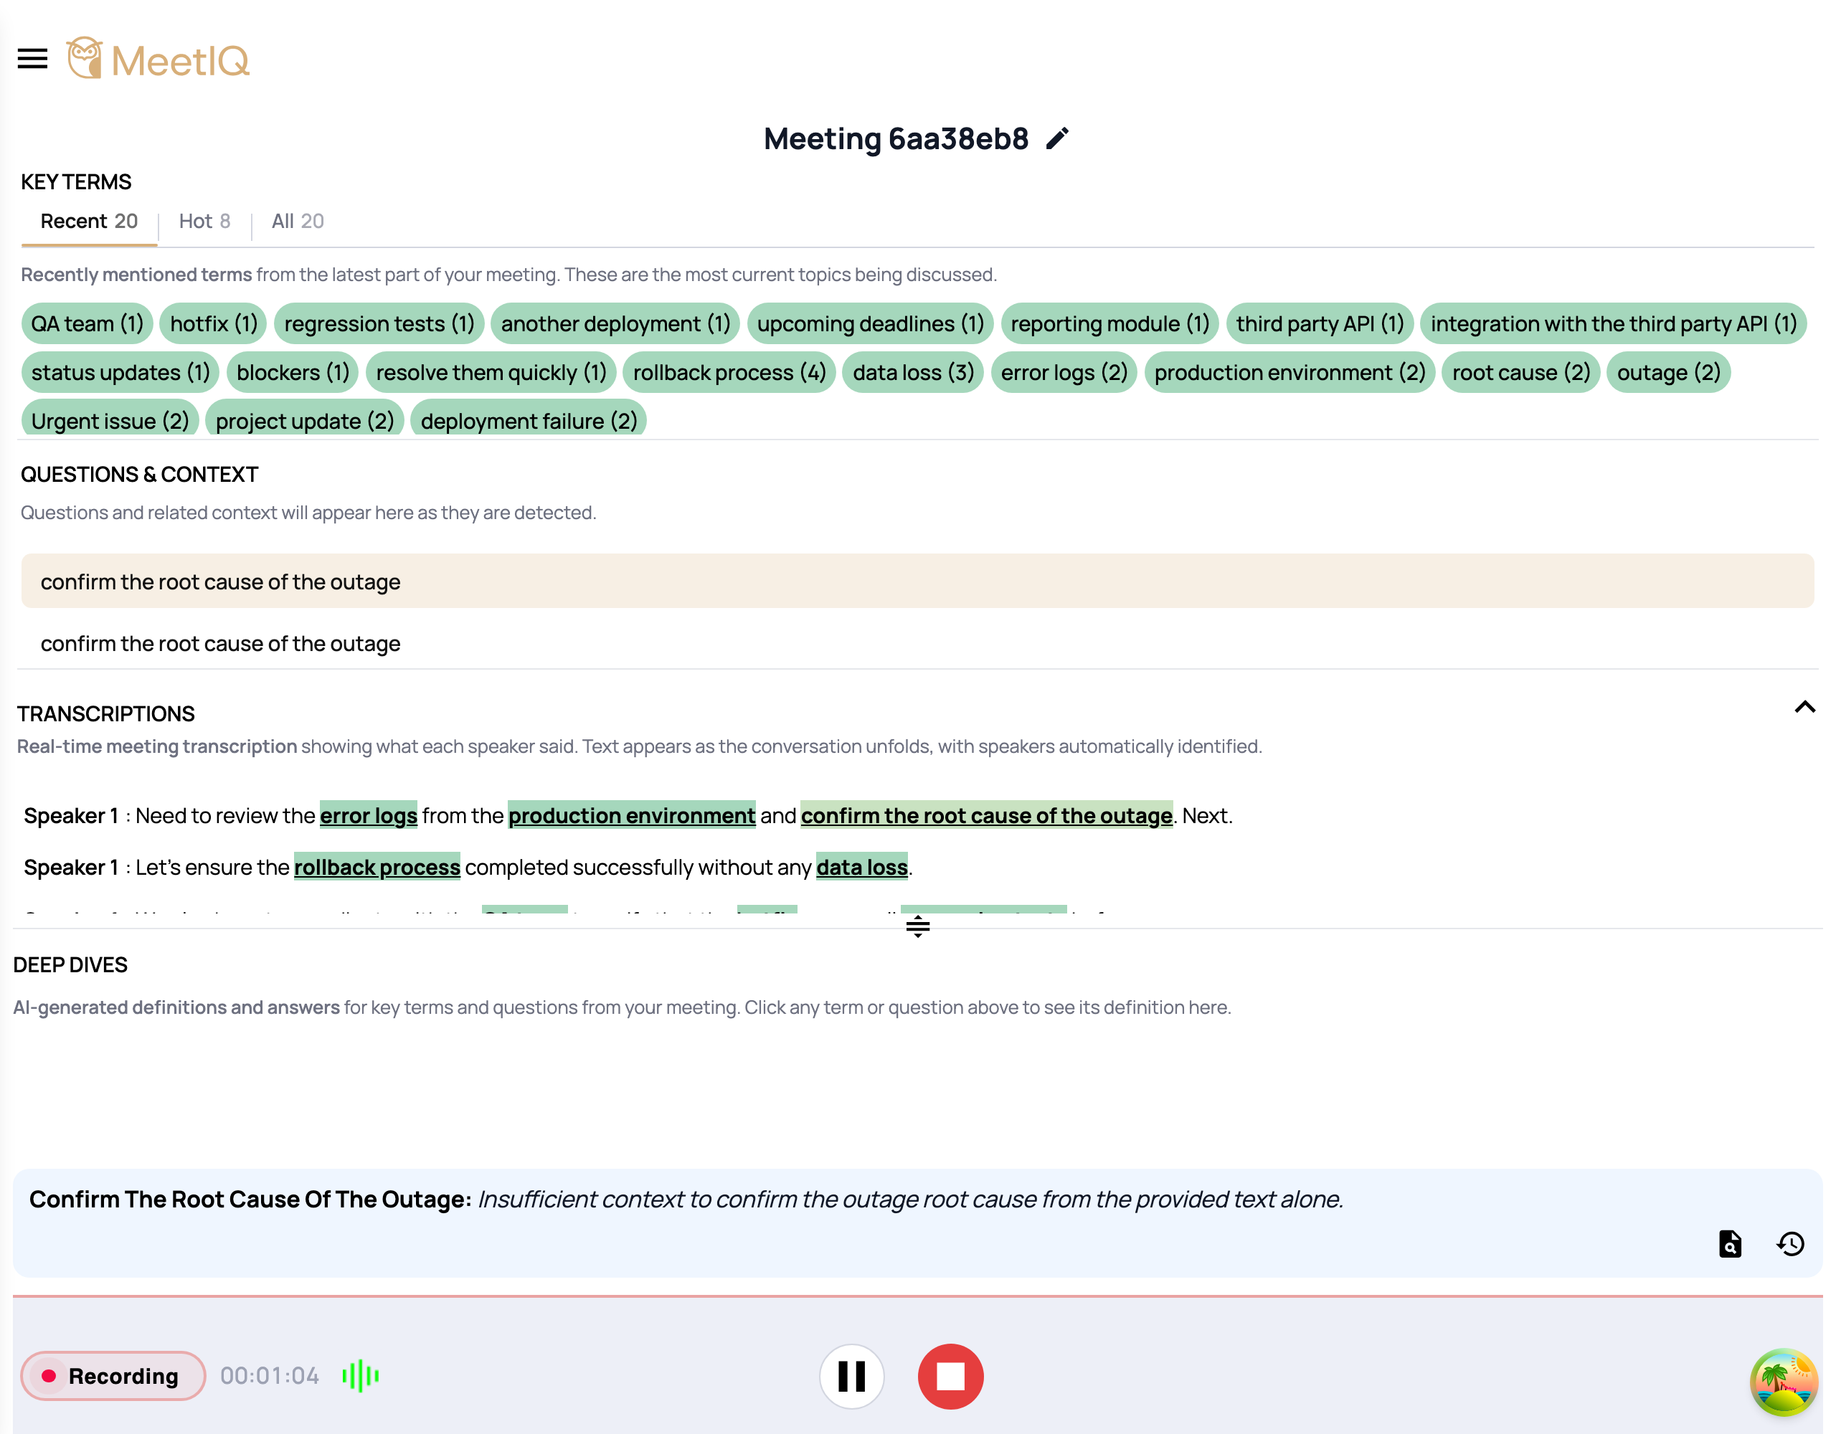
Task: Select the upcoming deadlines (1) chip
Action: point(870,323)
